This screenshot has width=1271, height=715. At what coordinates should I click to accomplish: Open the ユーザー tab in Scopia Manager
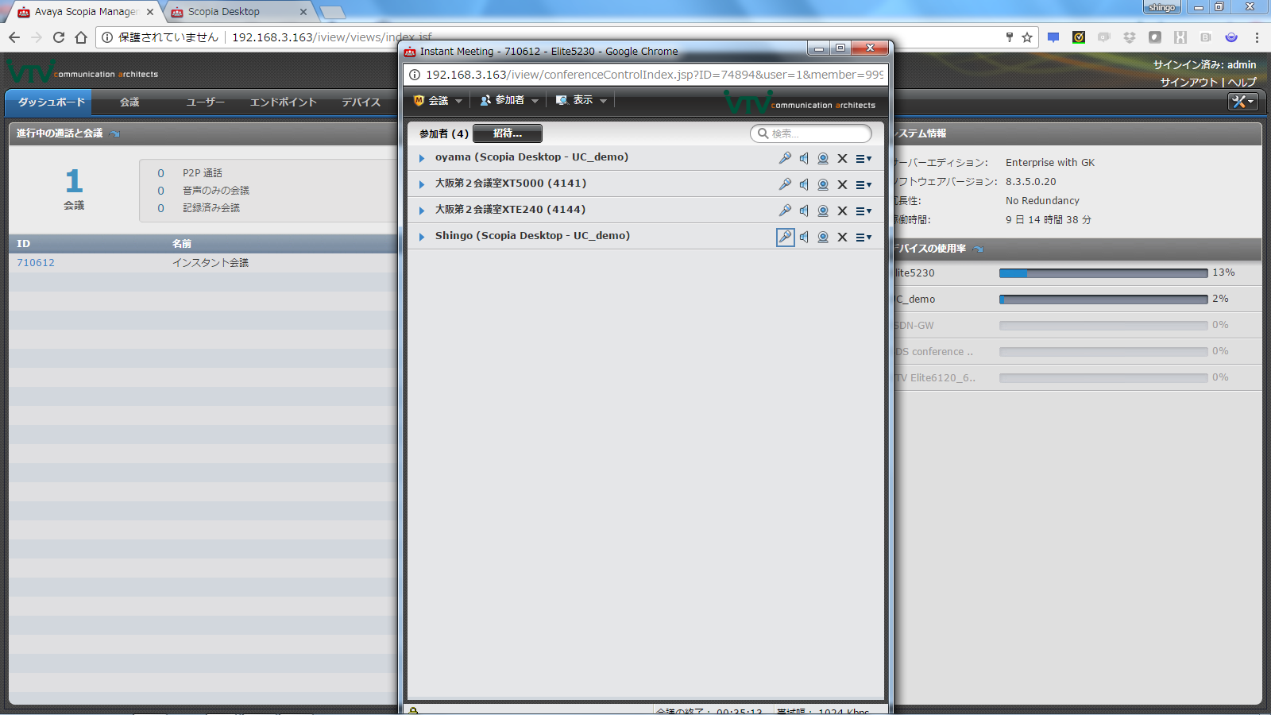pyautogui.click(x=205, y=102)
